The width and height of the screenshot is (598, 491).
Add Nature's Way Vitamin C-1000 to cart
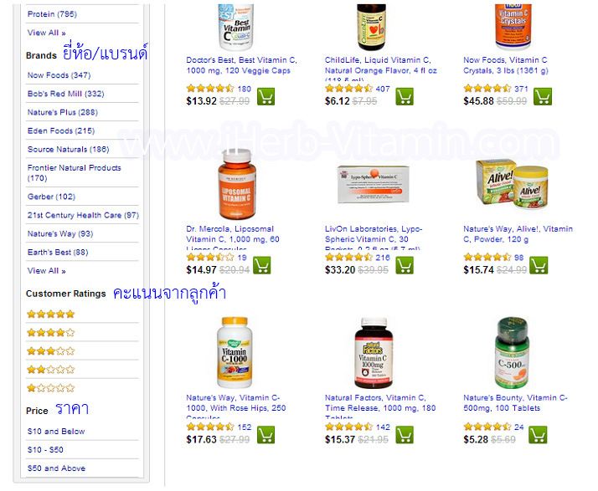(x=265, y=435)
